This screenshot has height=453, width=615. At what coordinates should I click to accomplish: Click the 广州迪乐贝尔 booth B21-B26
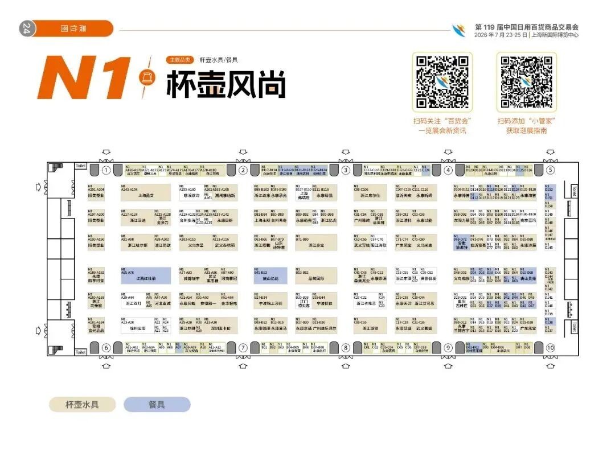click(325, 326)
